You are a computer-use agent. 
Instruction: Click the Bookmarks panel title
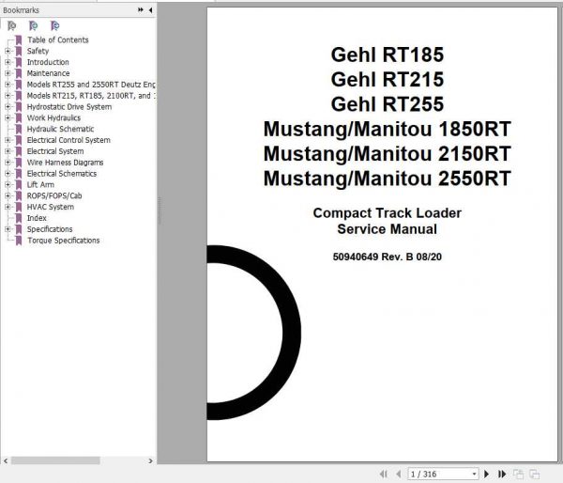21,10
